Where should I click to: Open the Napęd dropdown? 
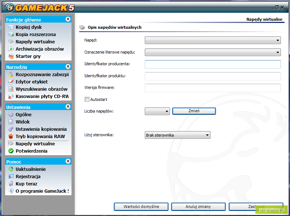[x=213, y=40]
